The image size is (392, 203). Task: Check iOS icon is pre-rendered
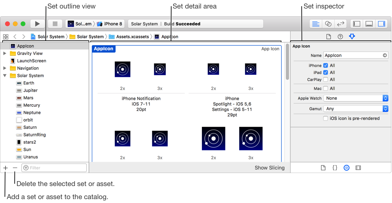[x=325, y=118]
